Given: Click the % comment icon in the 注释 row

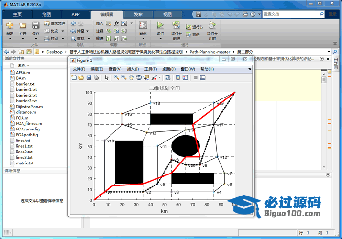Looking at the screenshot, I should 109,31.
